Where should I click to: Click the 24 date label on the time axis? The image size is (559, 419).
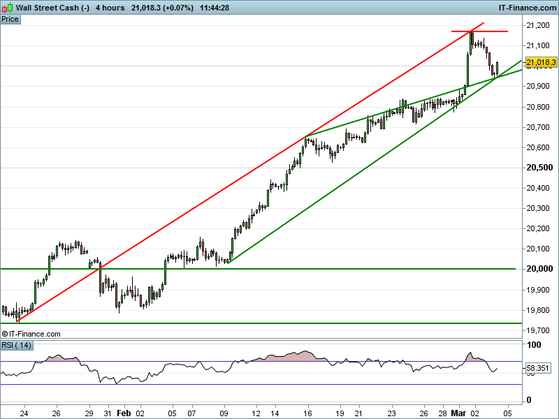tap(24, 413)
